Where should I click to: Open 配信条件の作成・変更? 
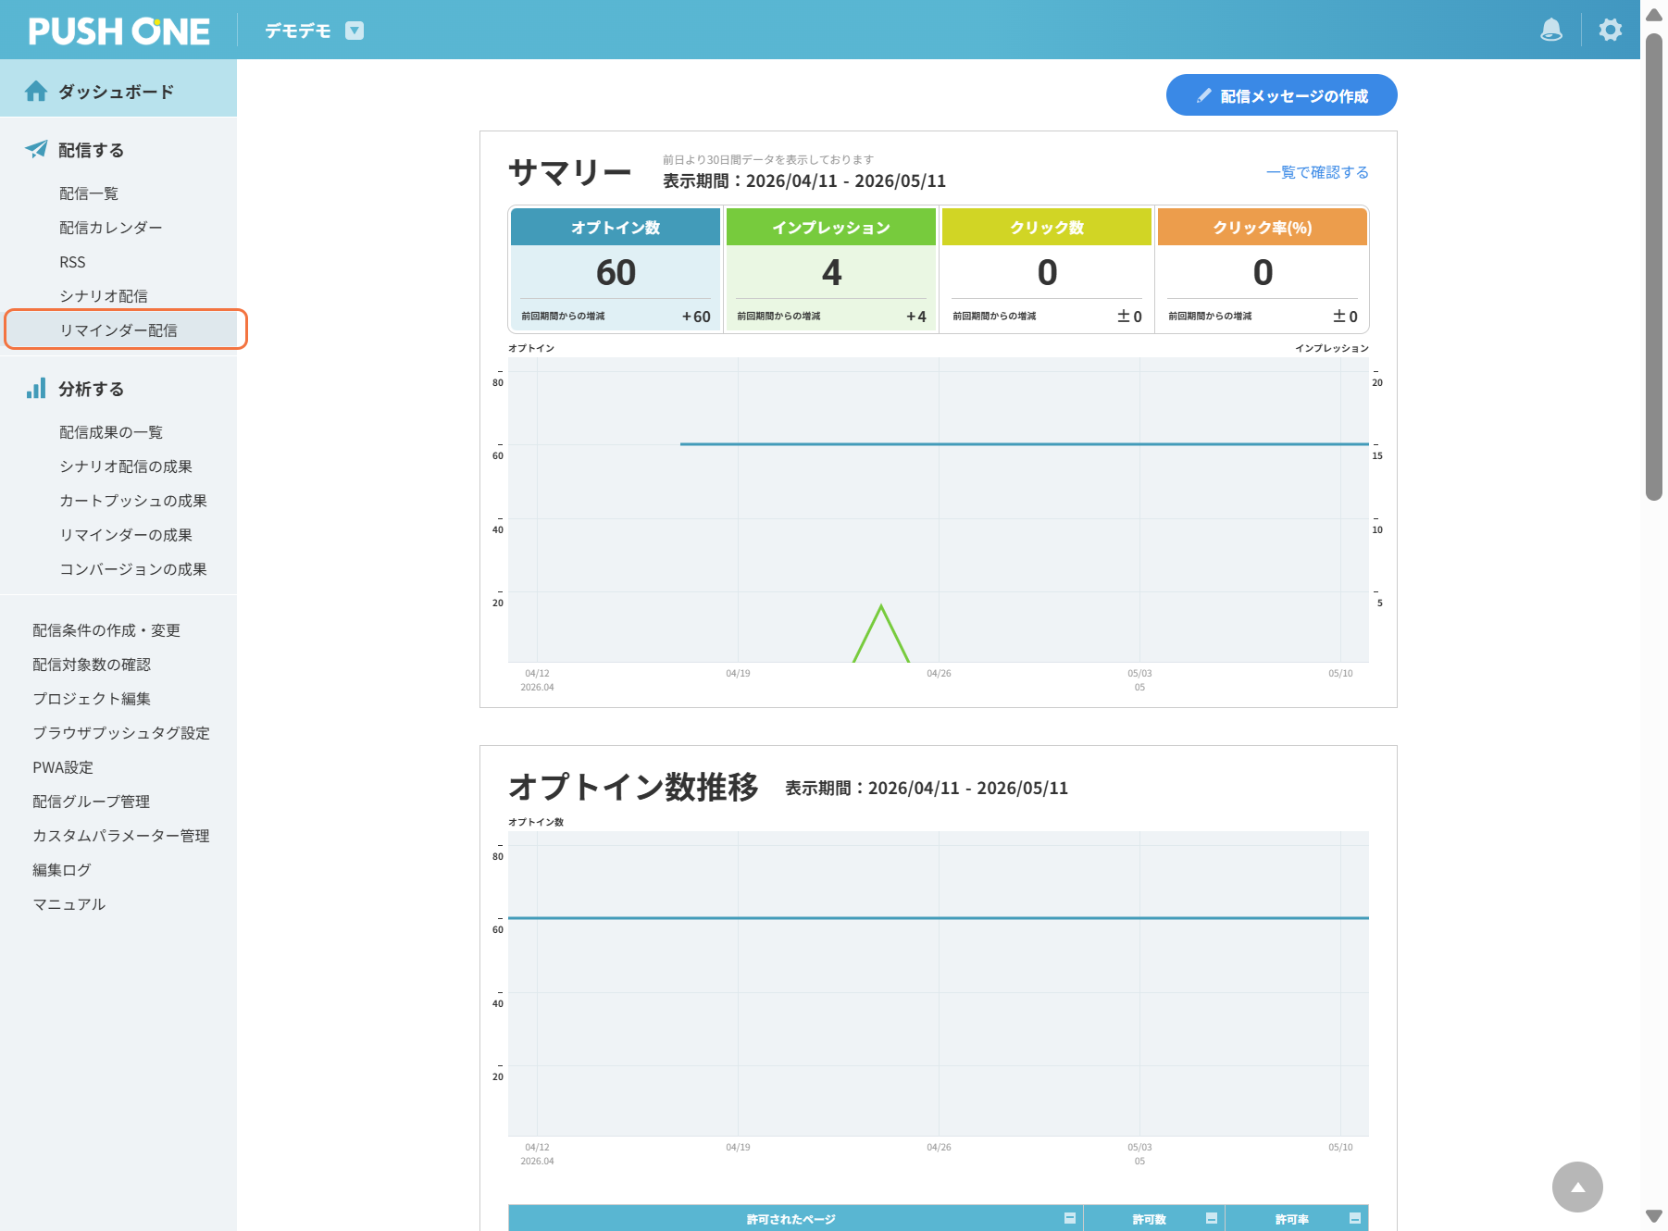click(106, 630)
